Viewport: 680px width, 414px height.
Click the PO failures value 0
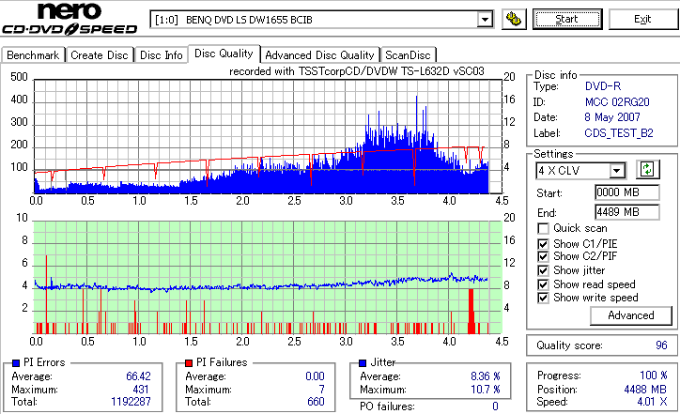(x=495, y=406)
